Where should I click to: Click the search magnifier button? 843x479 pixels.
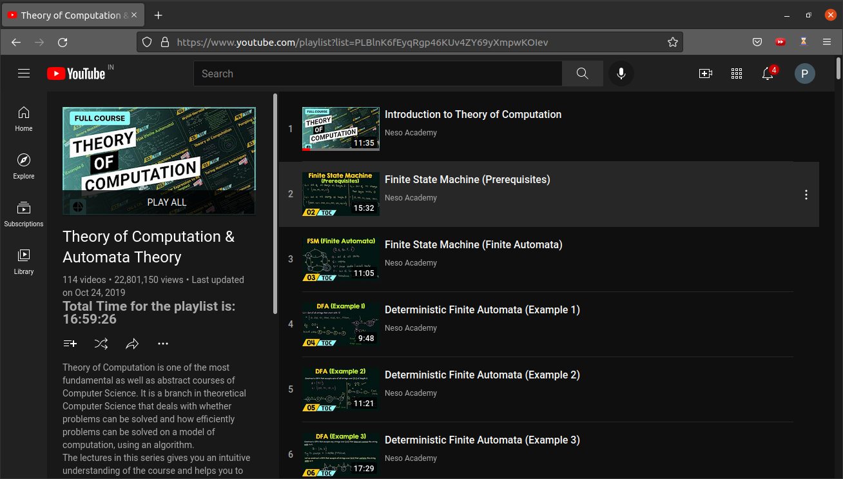pyautogui.click(x=583, y=73)
